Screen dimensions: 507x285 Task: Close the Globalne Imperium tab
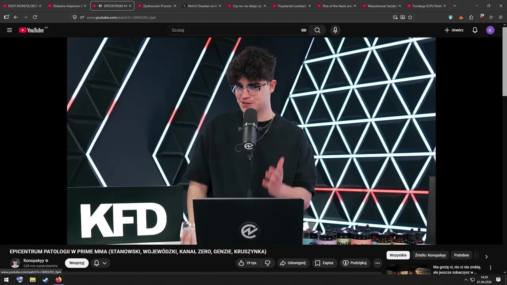click(x=85, y=6)
